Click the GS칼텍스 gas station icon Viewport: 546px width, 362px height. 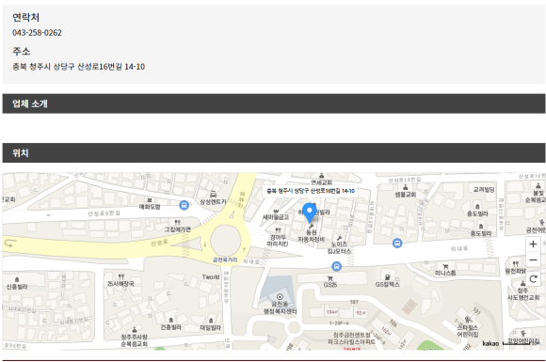tap(387, 277)
